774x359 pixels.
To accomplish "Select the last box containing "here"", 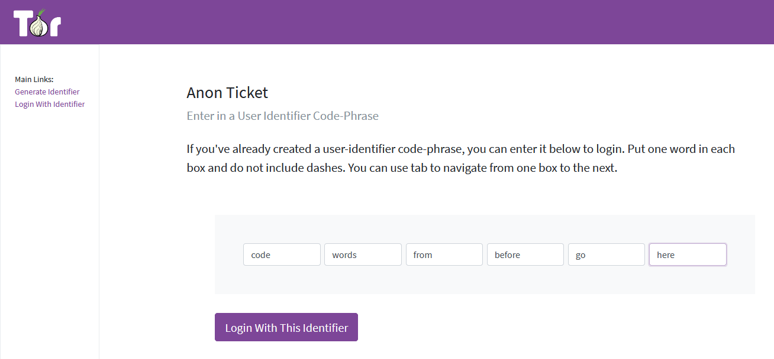I will [x=688, y=254].
